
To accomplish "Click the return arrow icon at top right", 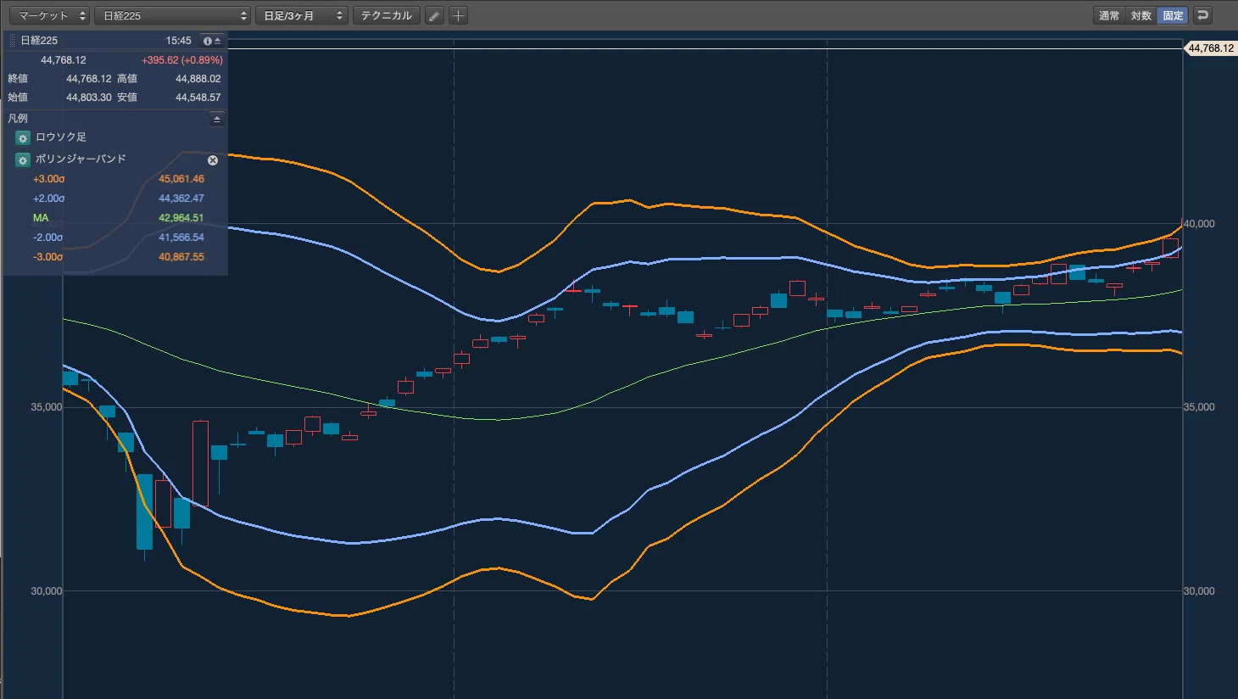I will (1202, 15).
